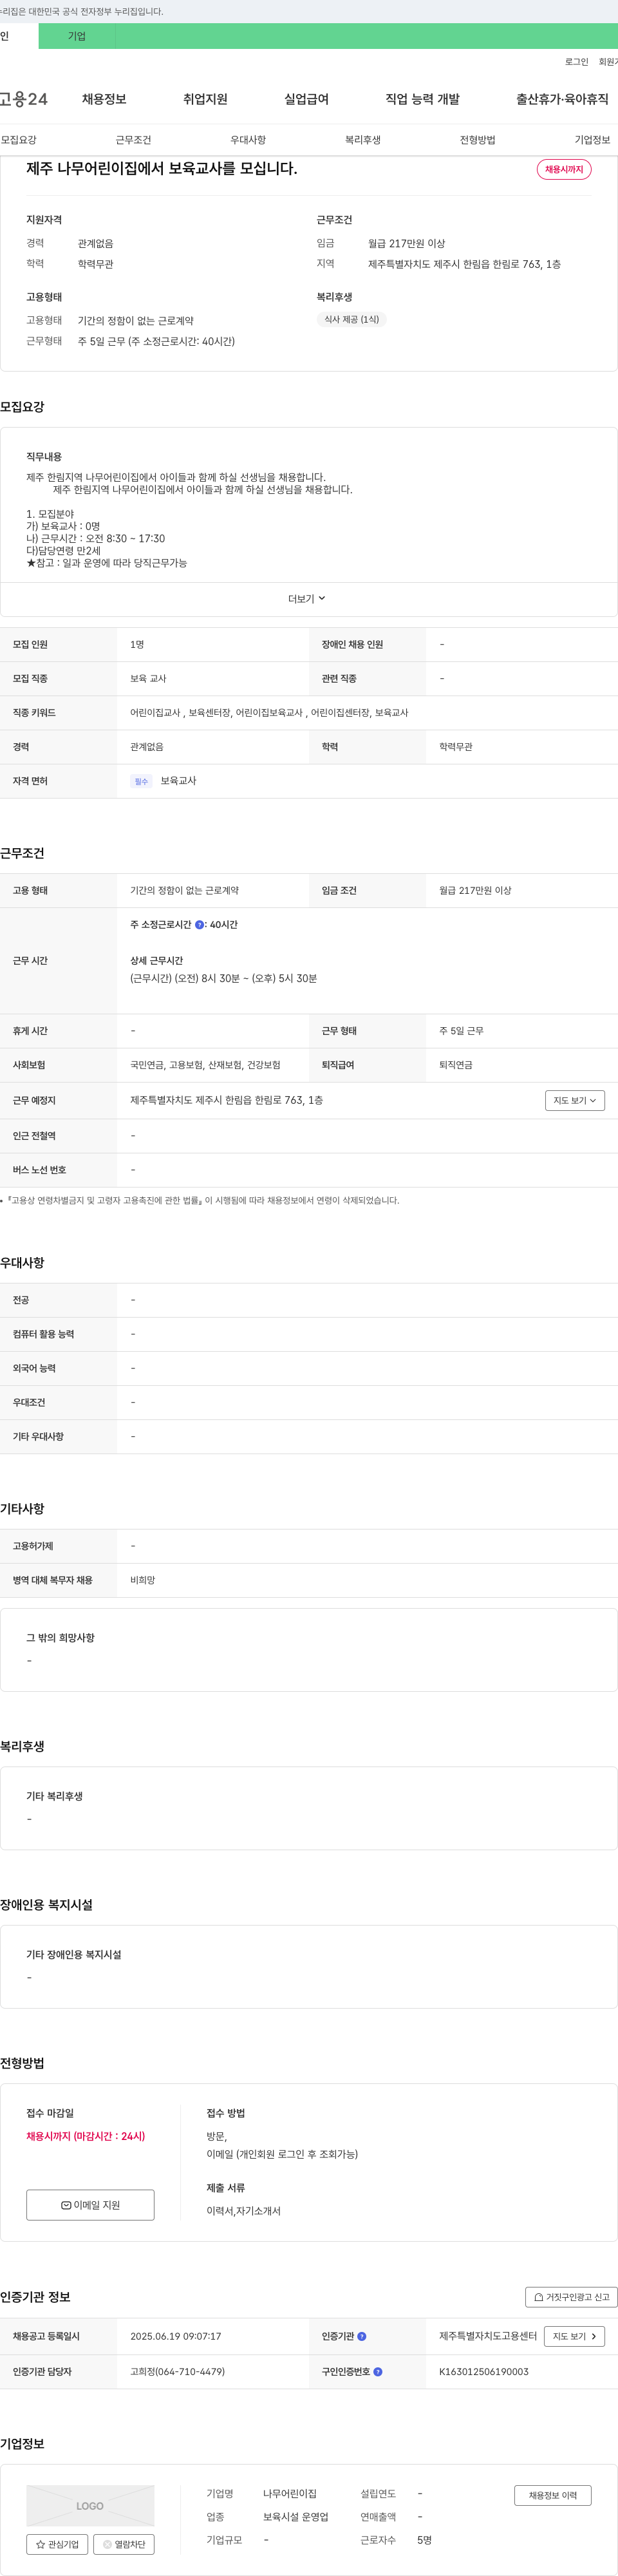Click the help icon next to 구인인증번호
The height and width of the screenshot is (2576, 618).
click(x=378, y=2371)
